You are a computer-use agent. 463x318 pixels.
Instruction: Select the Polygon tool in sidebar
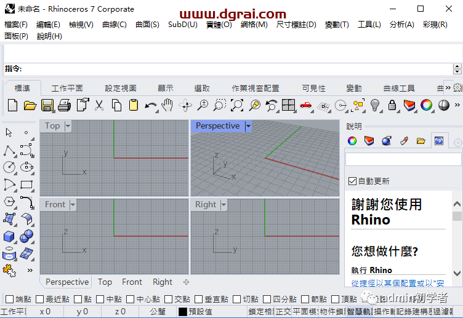(9, 202)
